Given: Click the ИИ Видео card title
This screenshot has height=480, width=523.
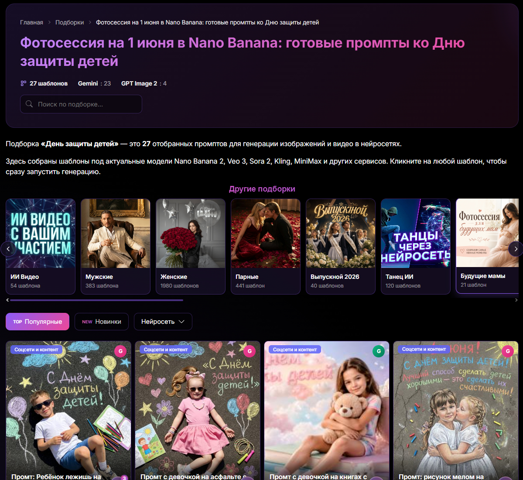Looking at the screenshot, I should [x=24, y=277].
